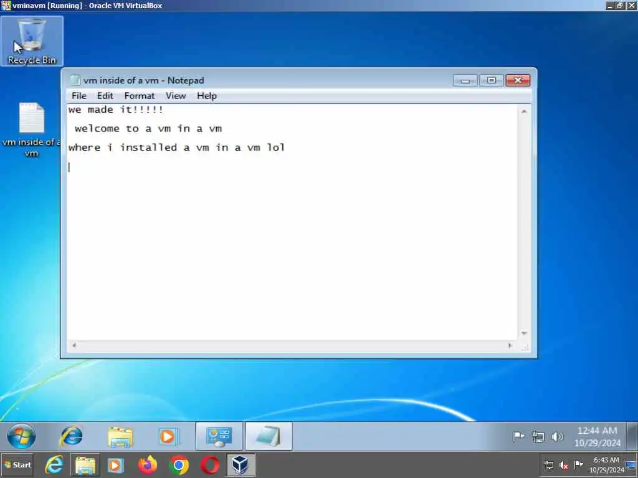
Task: Launch Google Chrome from outer taskbar
Action: 179,466
